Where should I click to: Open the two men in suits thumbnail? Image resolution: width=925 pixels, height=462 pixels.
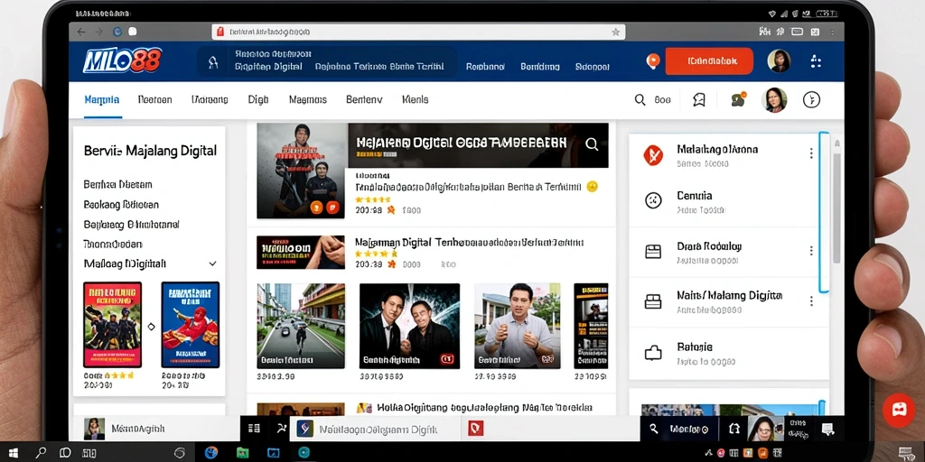[409, 326]
